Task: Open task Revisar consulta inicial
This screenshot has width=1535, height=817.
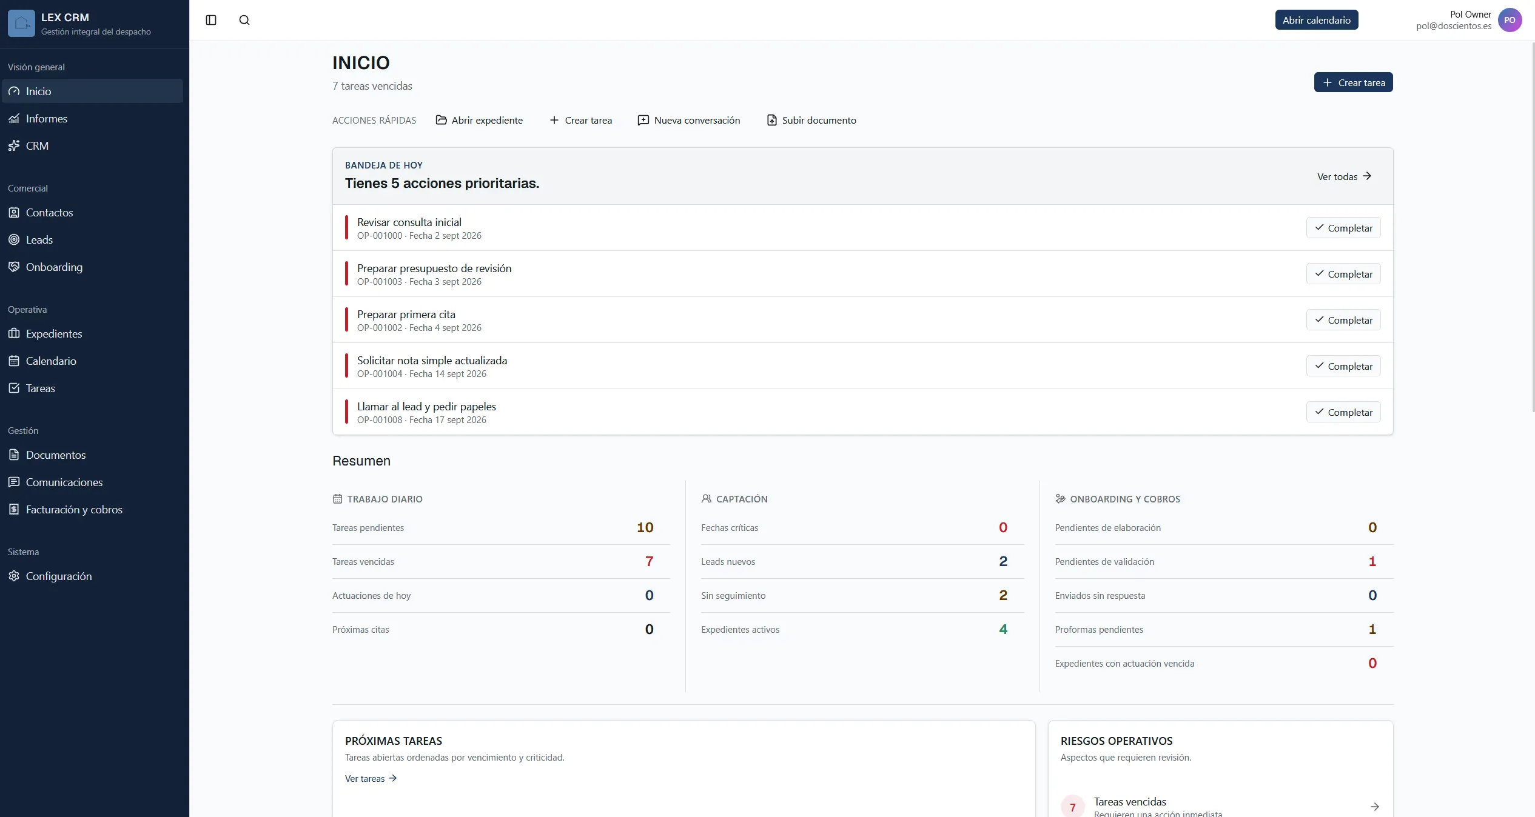Action: (x=409, y=222)
